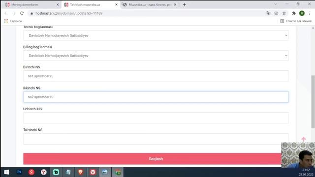Click the page vertical scrollbar
The image size is (315, 177).
click(x=313, y=102)
